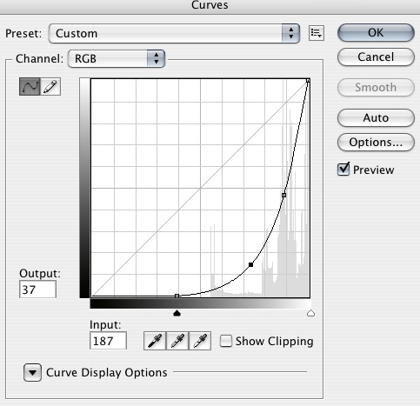Select the upper hollow curve point
Screen dimensions: 420x406
pos(283,195)
